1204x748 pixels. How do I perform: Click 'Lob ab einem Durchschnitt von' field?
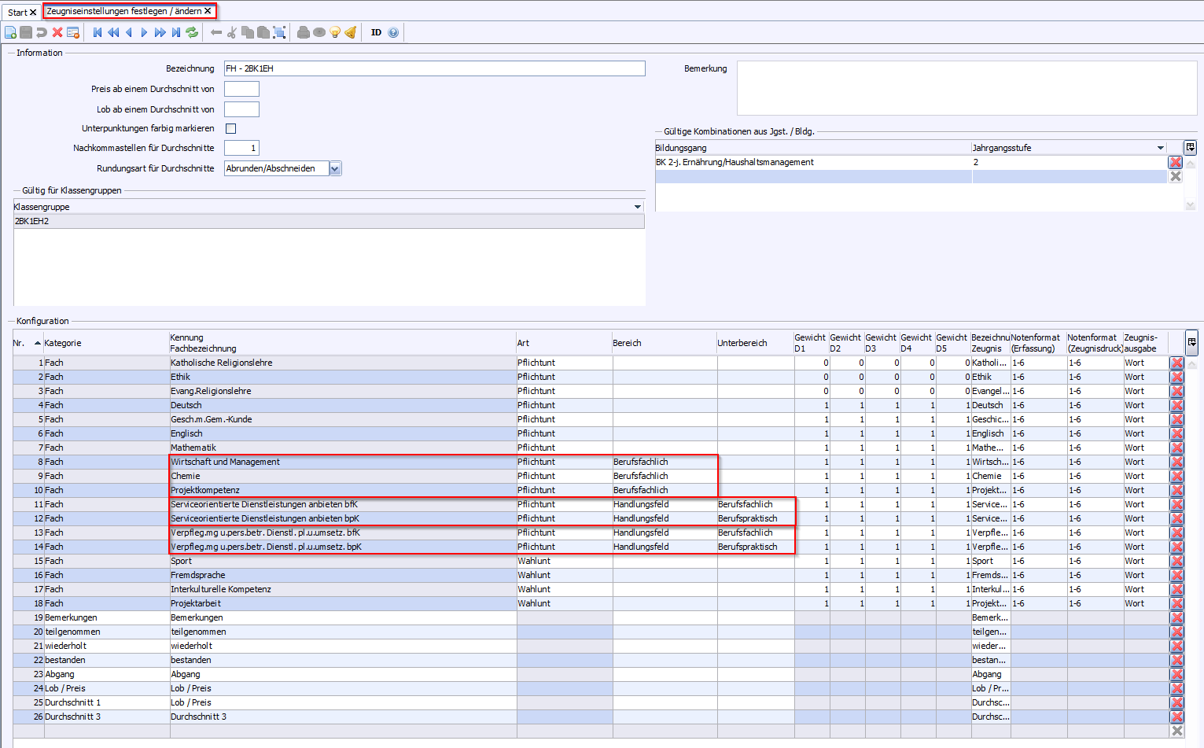point(241,109)
